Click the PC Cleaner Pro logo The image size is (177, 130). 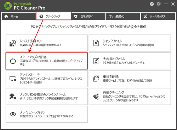[x=8, y=6]
